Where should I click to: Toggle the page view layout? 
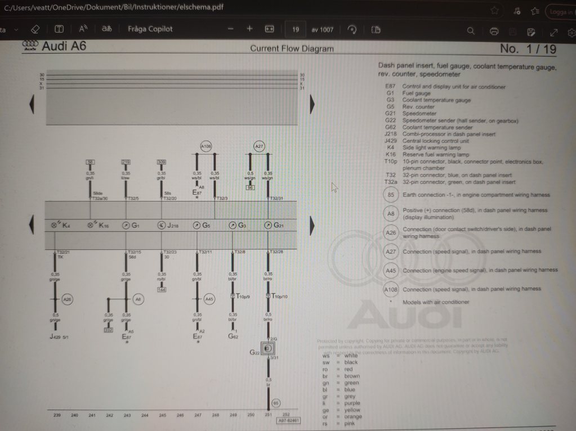click(376, 30)
